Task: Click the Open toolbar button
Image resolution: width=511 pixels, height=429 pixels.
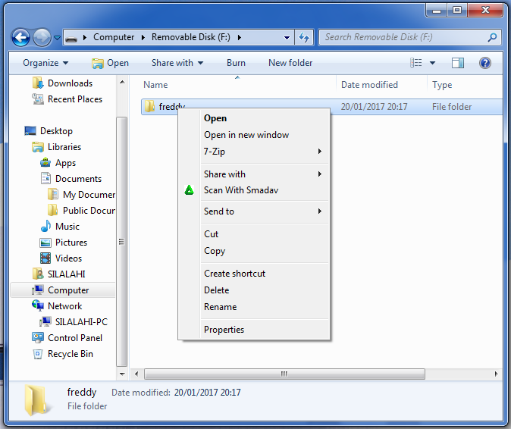Action: 110,63
